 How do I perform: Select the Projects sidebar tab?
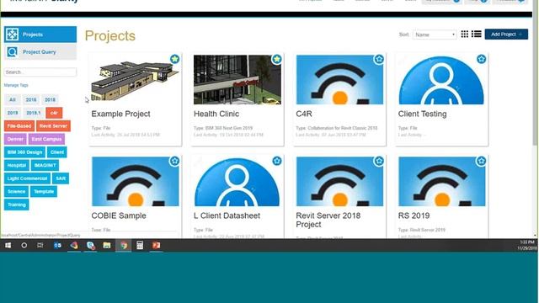(40, 35)
